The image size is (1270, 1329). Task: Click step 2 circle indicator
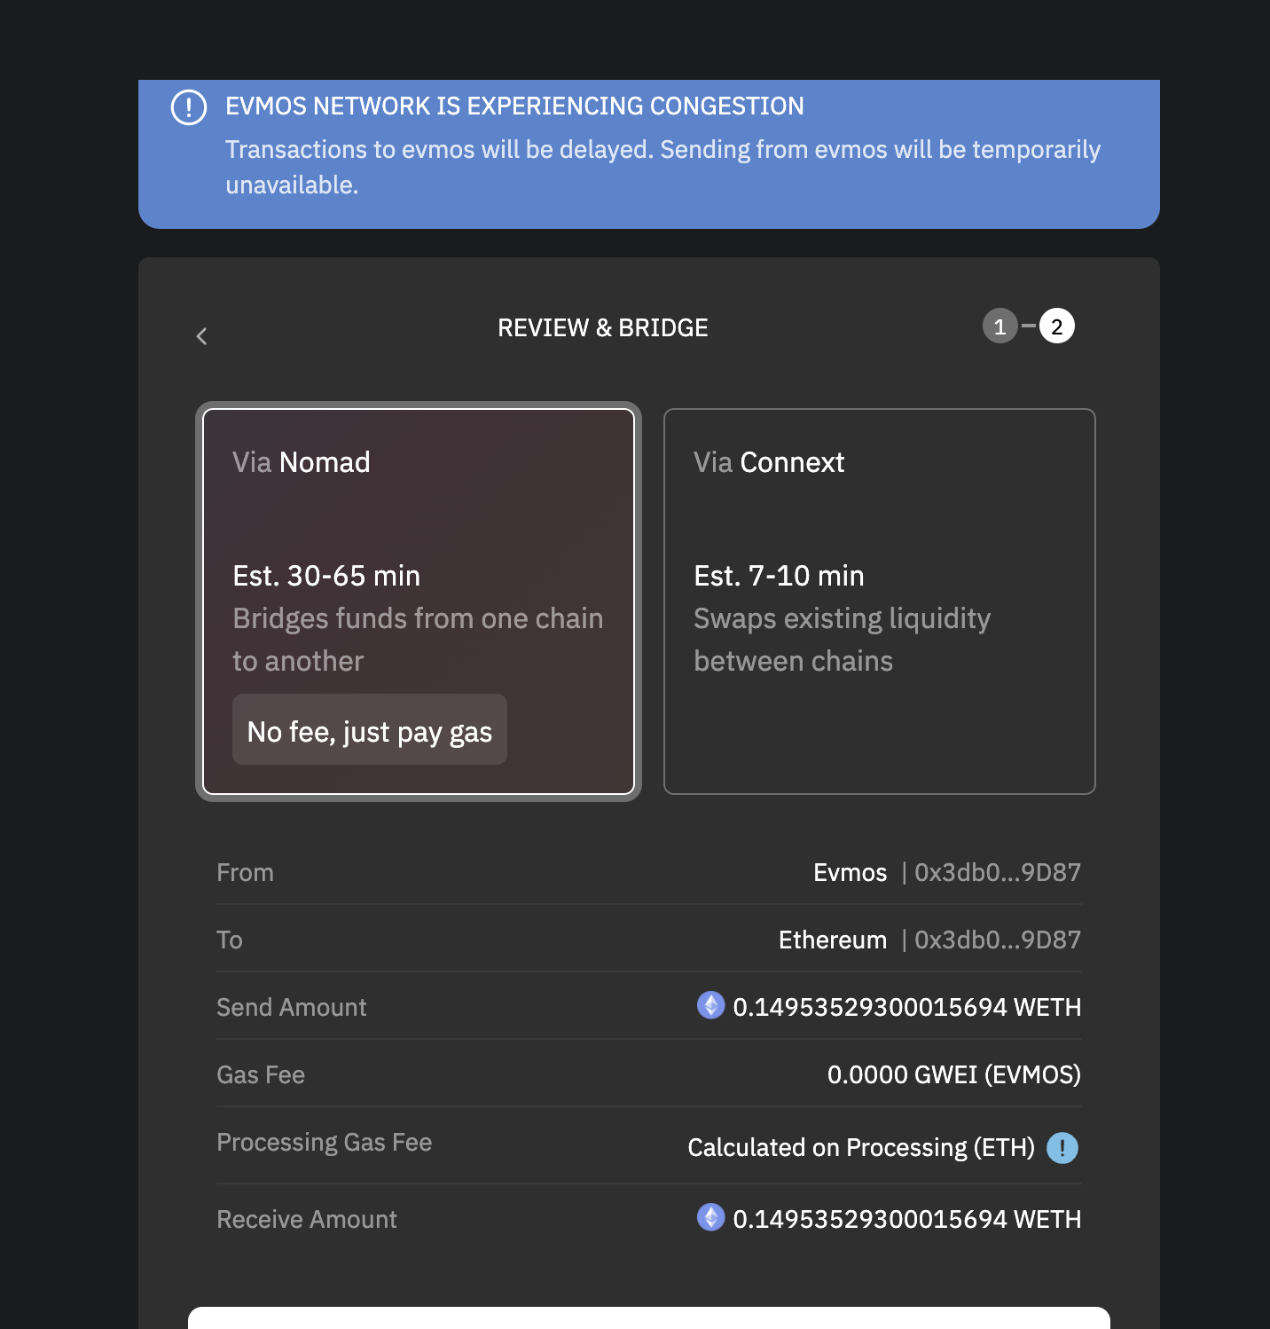pyautogui.click(x=1057, y=326)
